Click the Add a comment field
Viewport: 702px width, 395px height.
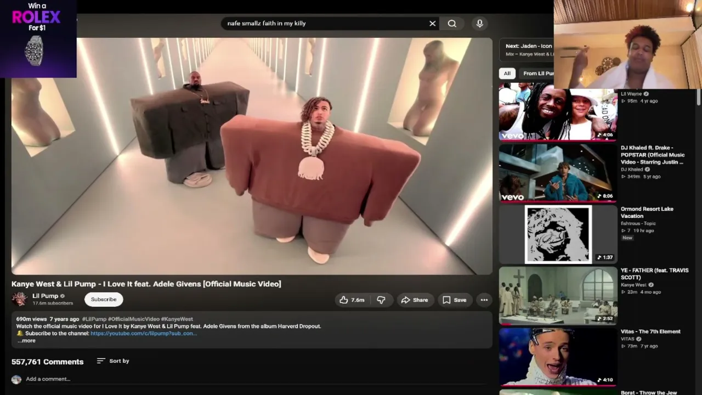coord(256,379)
